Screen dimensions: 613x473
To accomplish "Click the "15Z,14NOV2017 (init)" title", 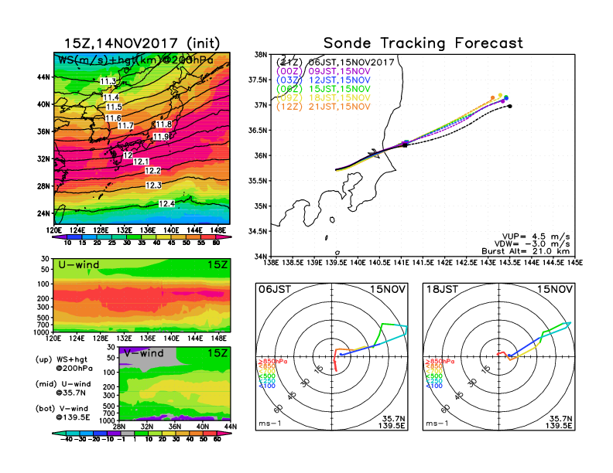I will tap(142, 43).
